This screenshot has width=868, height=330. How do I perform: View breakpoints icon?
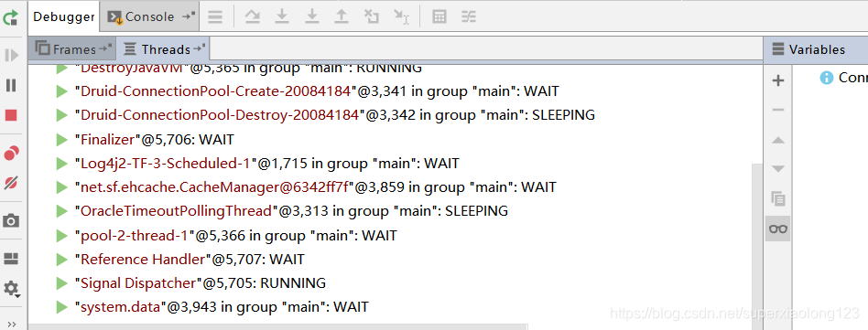pos(11,153)
